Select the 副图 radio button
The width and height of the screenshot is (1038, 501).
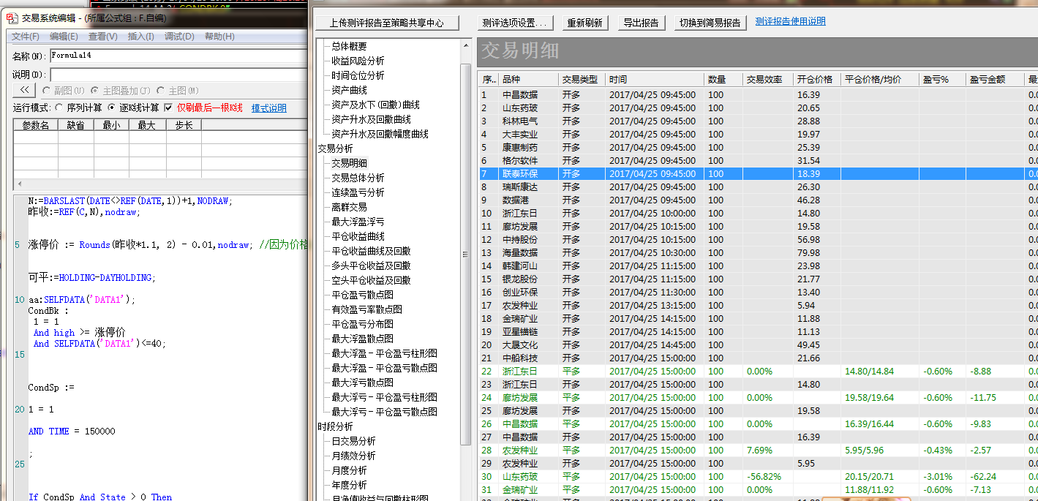[47, 91]
